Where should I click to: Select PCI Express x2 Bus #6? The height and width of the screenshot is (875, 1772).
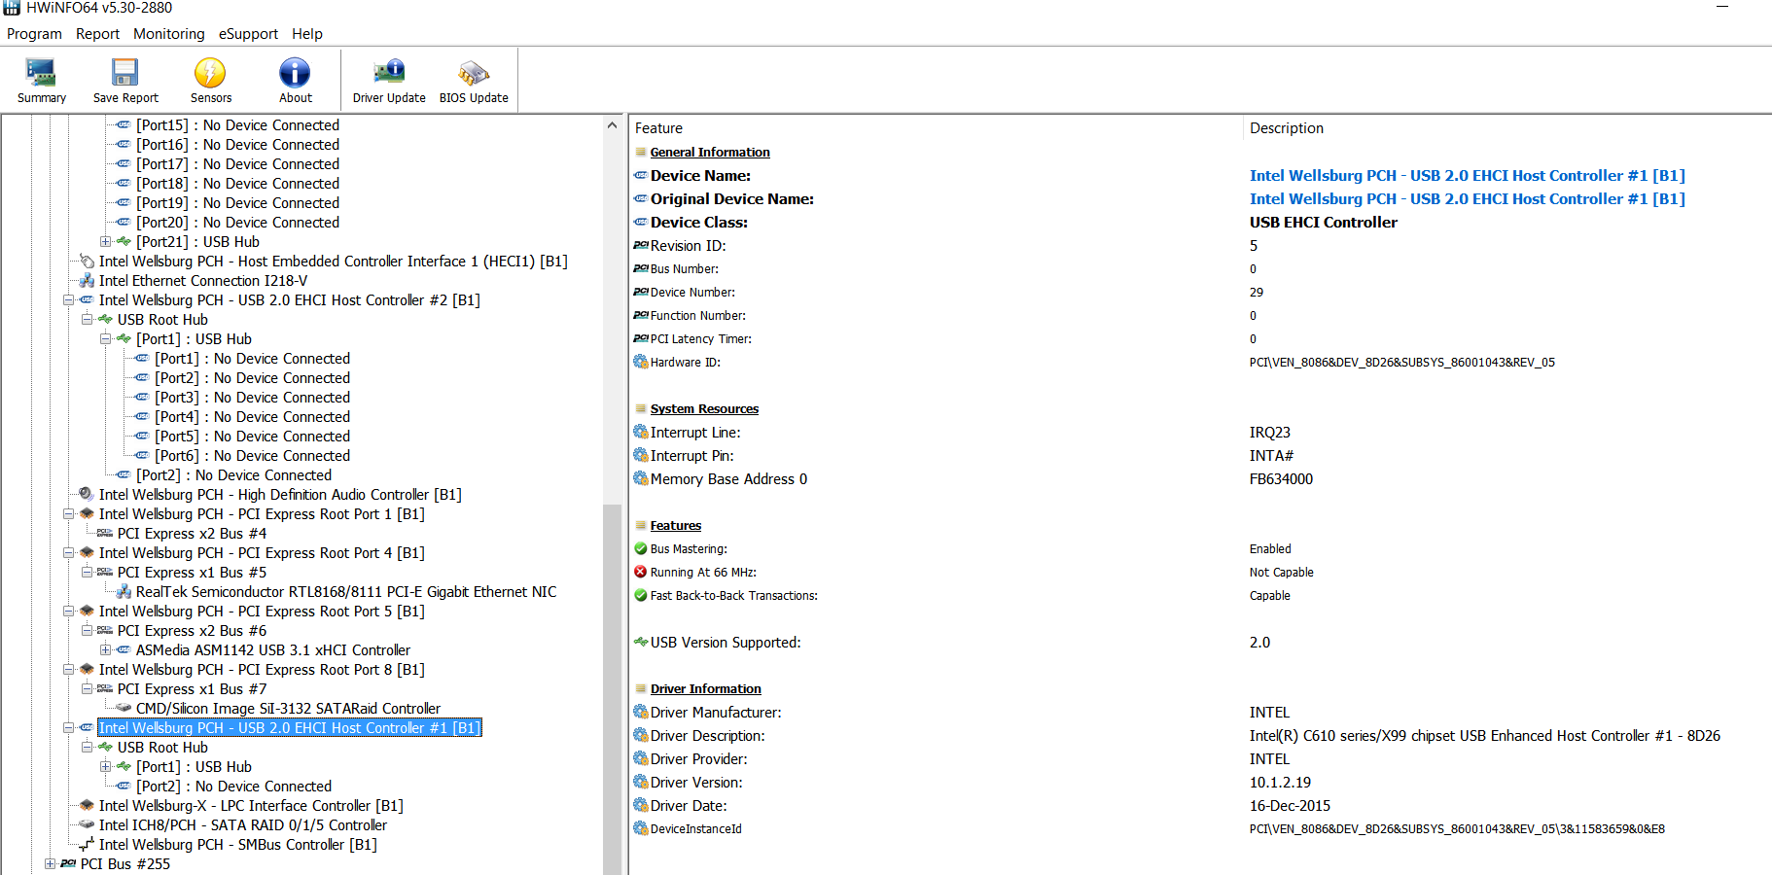click(x=192, y=631)
